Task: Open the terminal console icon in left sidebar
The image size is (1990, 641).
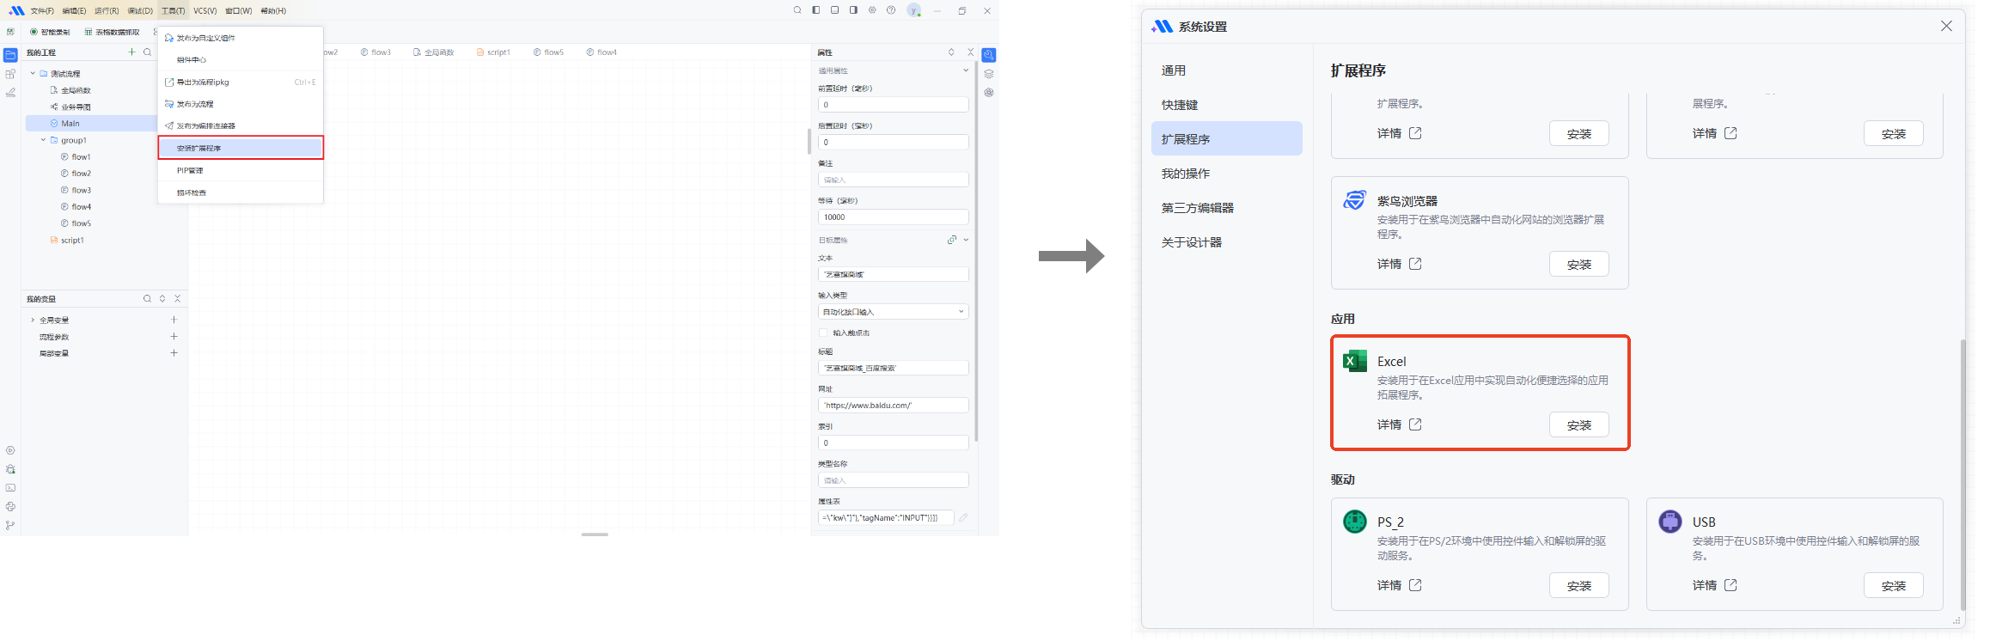Action: [x=10, y=488]
